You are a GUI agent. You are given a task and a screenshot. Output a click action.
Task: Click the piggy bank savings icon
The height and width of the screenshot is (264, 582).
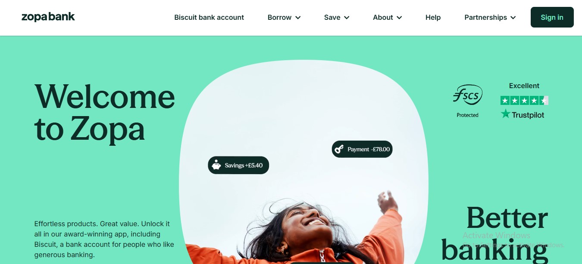tap(217, 165)
